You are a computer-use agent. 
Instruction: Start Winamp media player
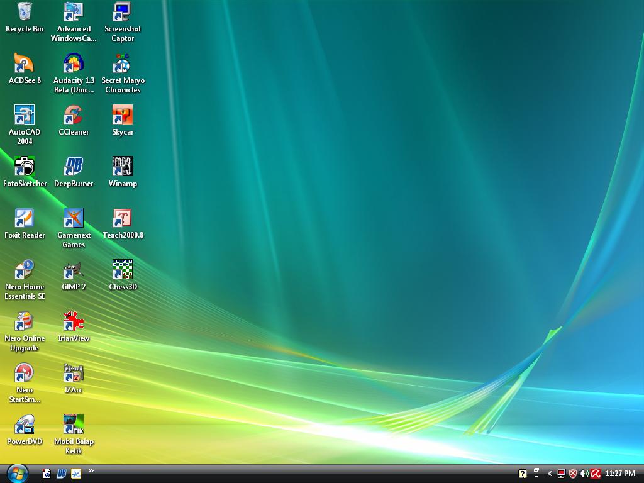[123, 165]
